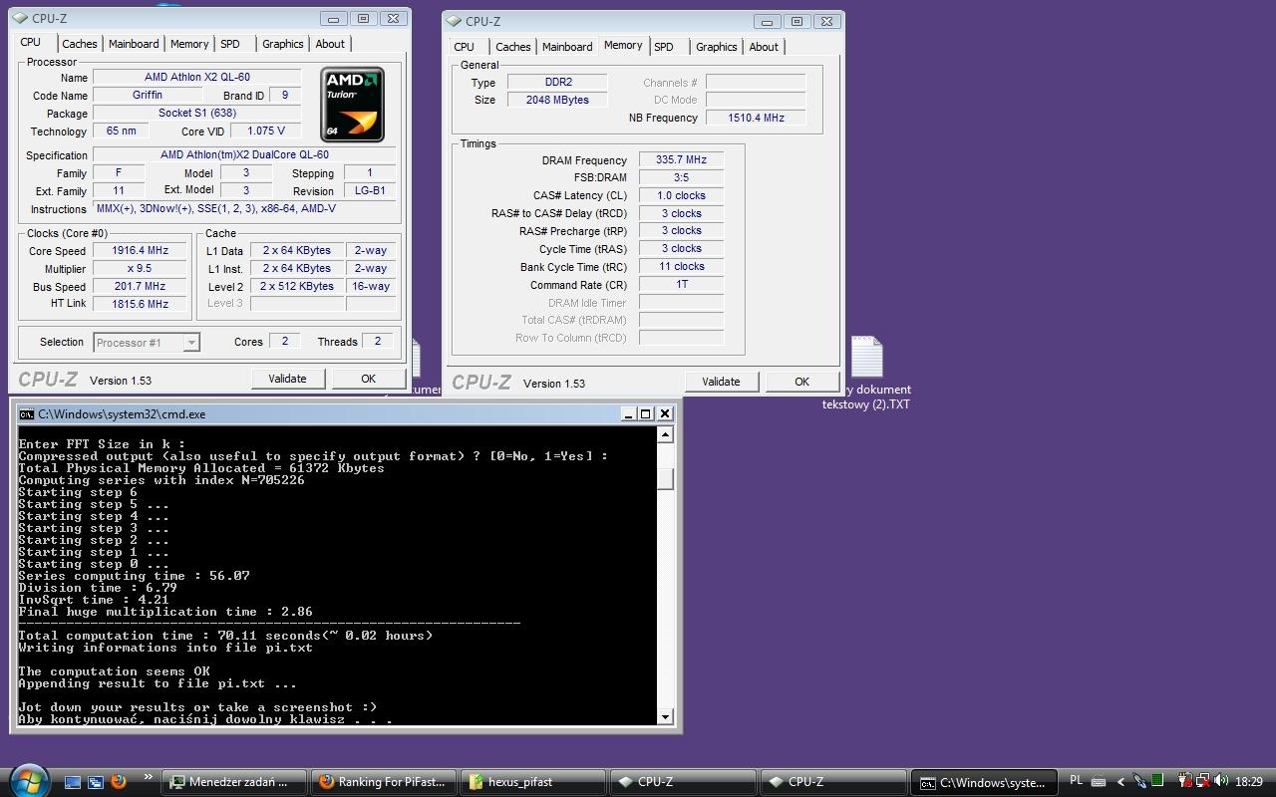Expand the quick launch overflow chevron
The image size is (1276, 797).
tap(149, 778)
